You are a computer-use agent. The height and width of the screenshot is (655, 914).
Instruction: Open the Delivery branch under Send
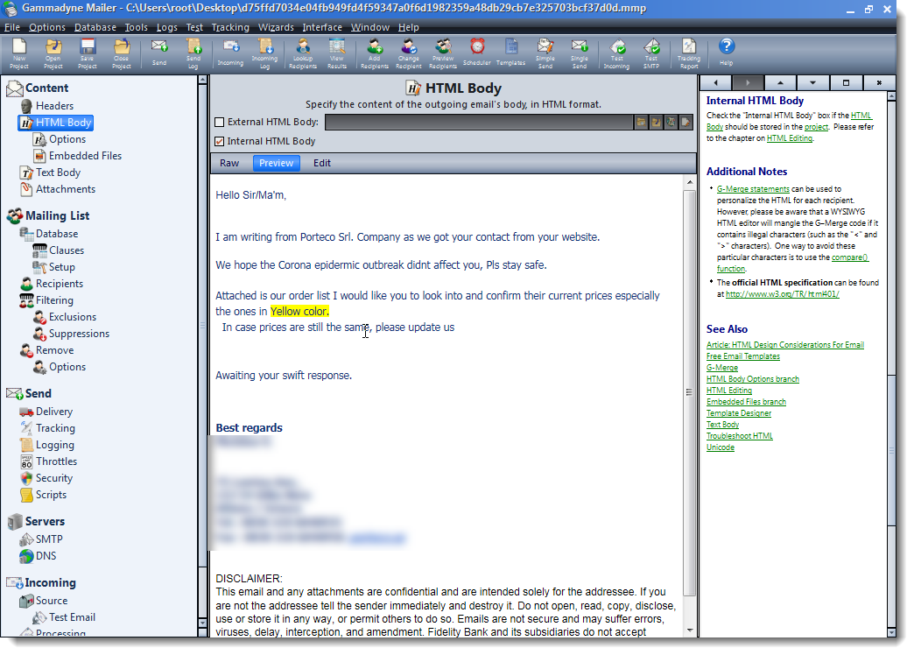click(54, 412)
